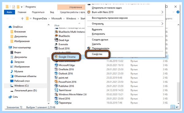Viewport: 184px width, 113px height.
Task: Click the Word 2016 shortcut icon
Action: (56, 99)
